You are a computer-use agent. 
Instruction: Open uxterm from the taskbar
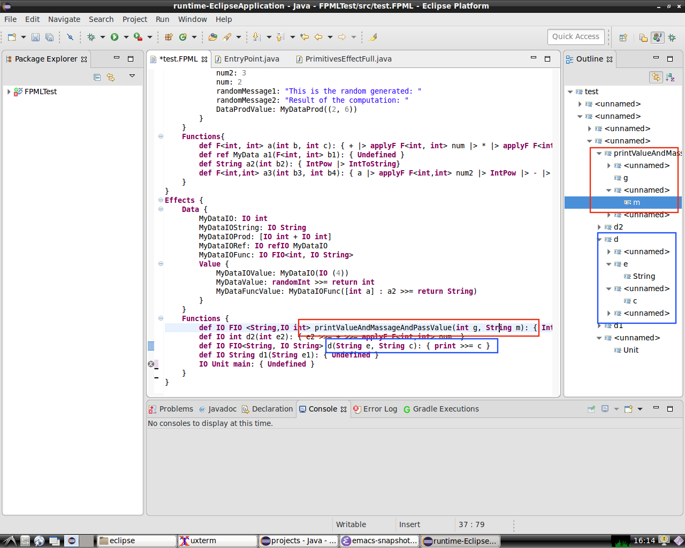[x=203, y=541]
